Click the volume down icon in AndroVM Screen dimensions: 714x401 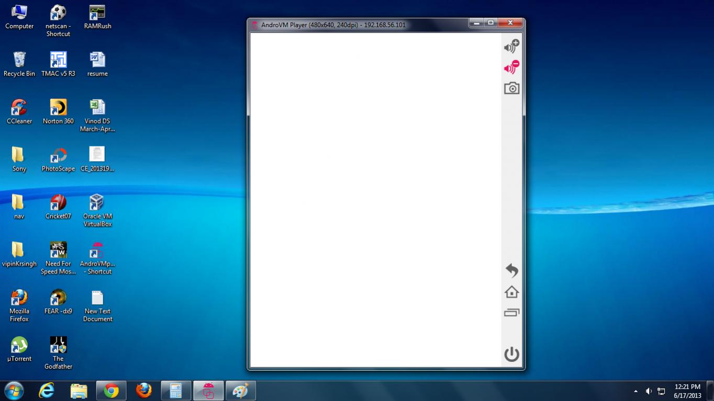point(511,67)
